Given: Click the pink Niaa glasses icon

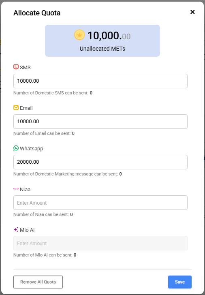Looking at the screenshot, I should pos(16,189).
